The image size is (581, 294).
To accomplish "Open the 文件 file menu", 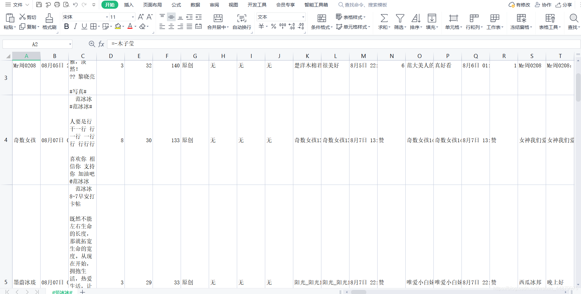I will coord(17,5).
